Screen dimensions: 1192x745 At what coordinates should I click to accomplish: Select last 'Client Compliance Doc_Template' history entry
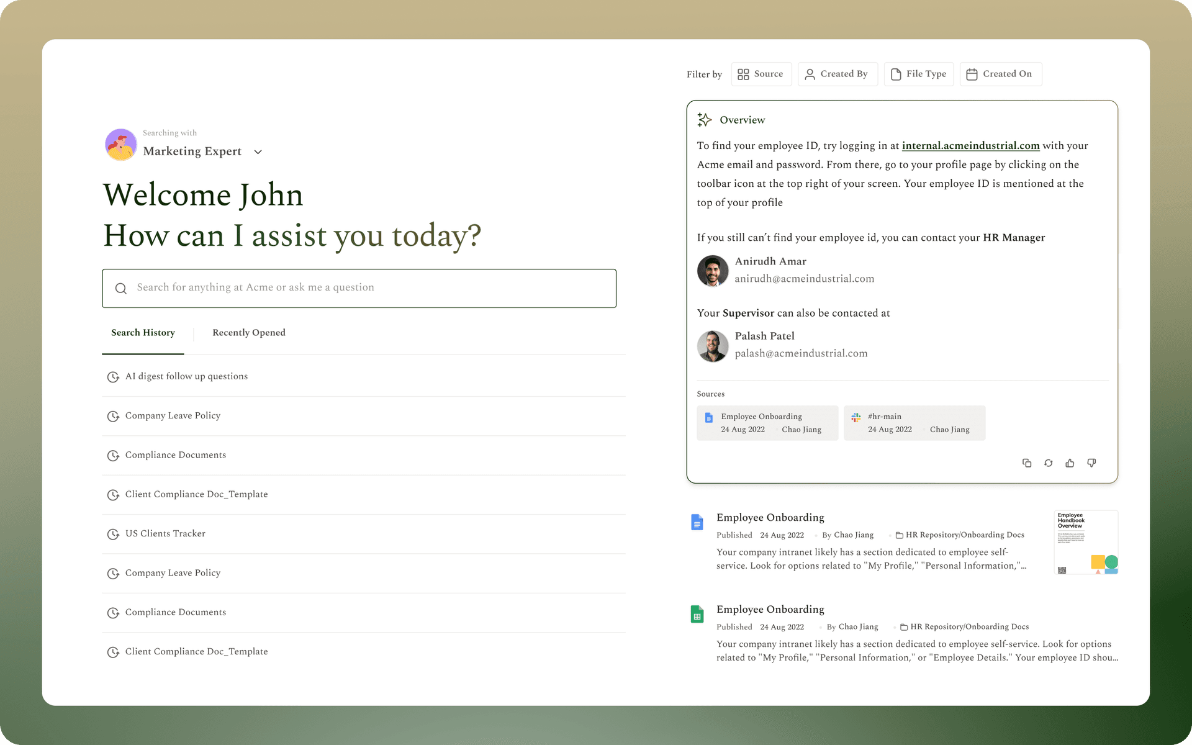point(364,651)
